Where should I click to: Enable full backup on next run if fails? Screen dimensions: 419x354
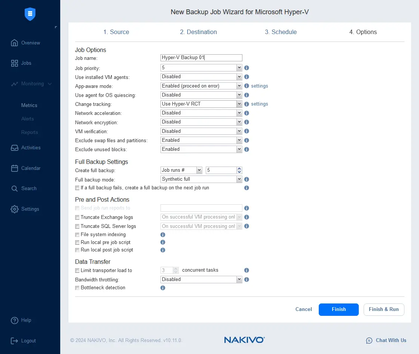pyautogui.click(x=77, y=188)
